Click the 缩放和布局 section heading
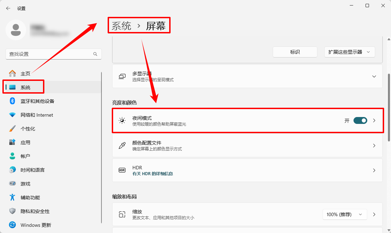This screenshot has height=233, width=391. pyautogui.click(x=124, y=197)
